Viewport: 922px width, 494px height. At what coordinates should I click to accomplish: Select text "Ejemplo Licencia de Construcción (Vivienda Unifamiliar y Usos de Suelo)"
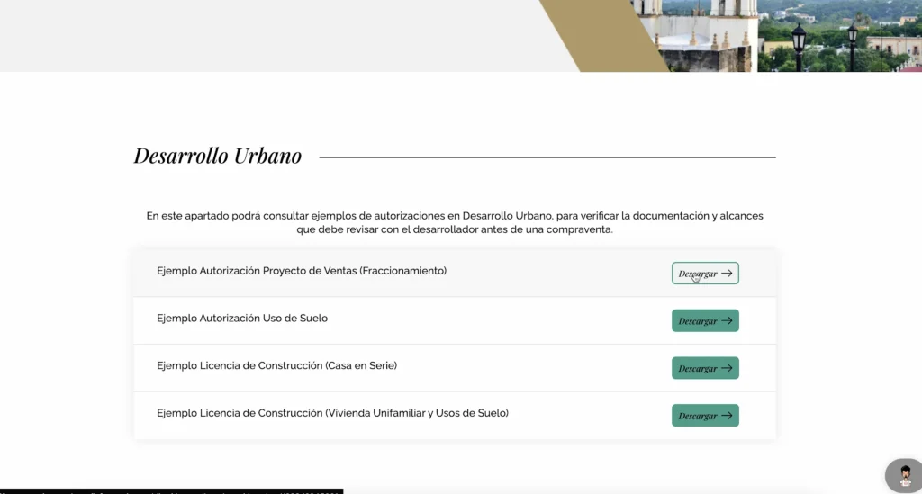click(x=333, y=413)
